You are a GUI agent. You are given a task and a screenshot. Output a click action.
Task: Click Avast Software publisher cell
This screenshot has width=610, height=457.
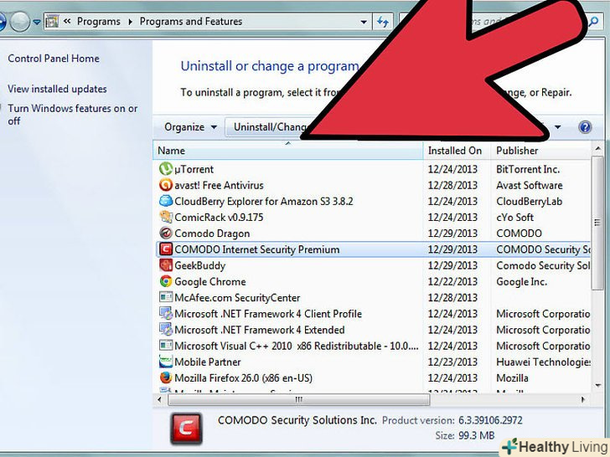[530, 185]
